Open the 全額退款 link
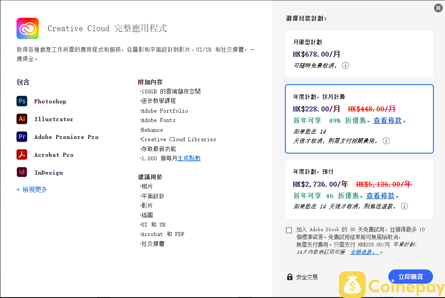445x298 pixels. coord(365,252)
